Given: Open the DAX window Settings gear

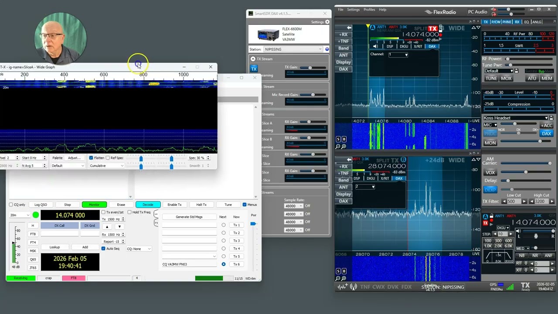Looking at the screenshot, I should [x=327, y=22].
